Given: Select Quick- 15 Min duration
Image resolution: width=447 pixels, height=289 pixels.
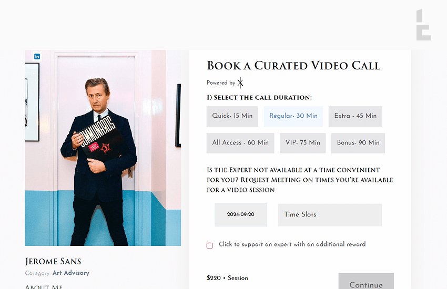Looking at the screenshot, I should click(x=232, y=116).
